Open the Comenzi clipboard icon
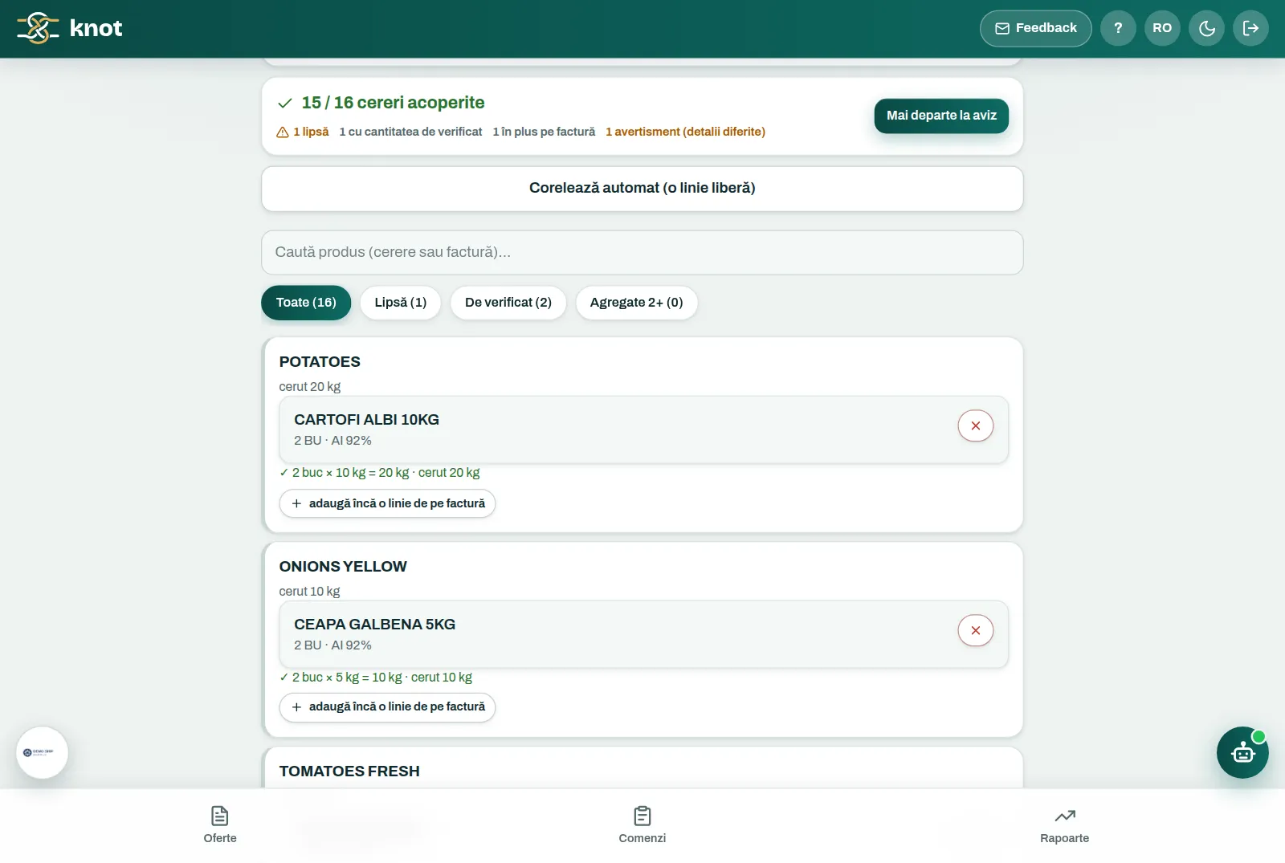1285x863 pixels. click(x=642, y=816)
